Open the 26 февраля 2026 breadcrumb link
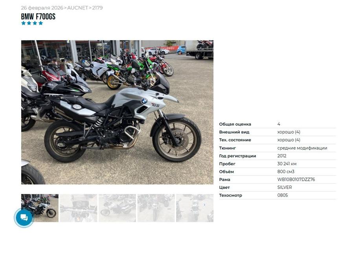338x256 pixels. pos(42,8)
